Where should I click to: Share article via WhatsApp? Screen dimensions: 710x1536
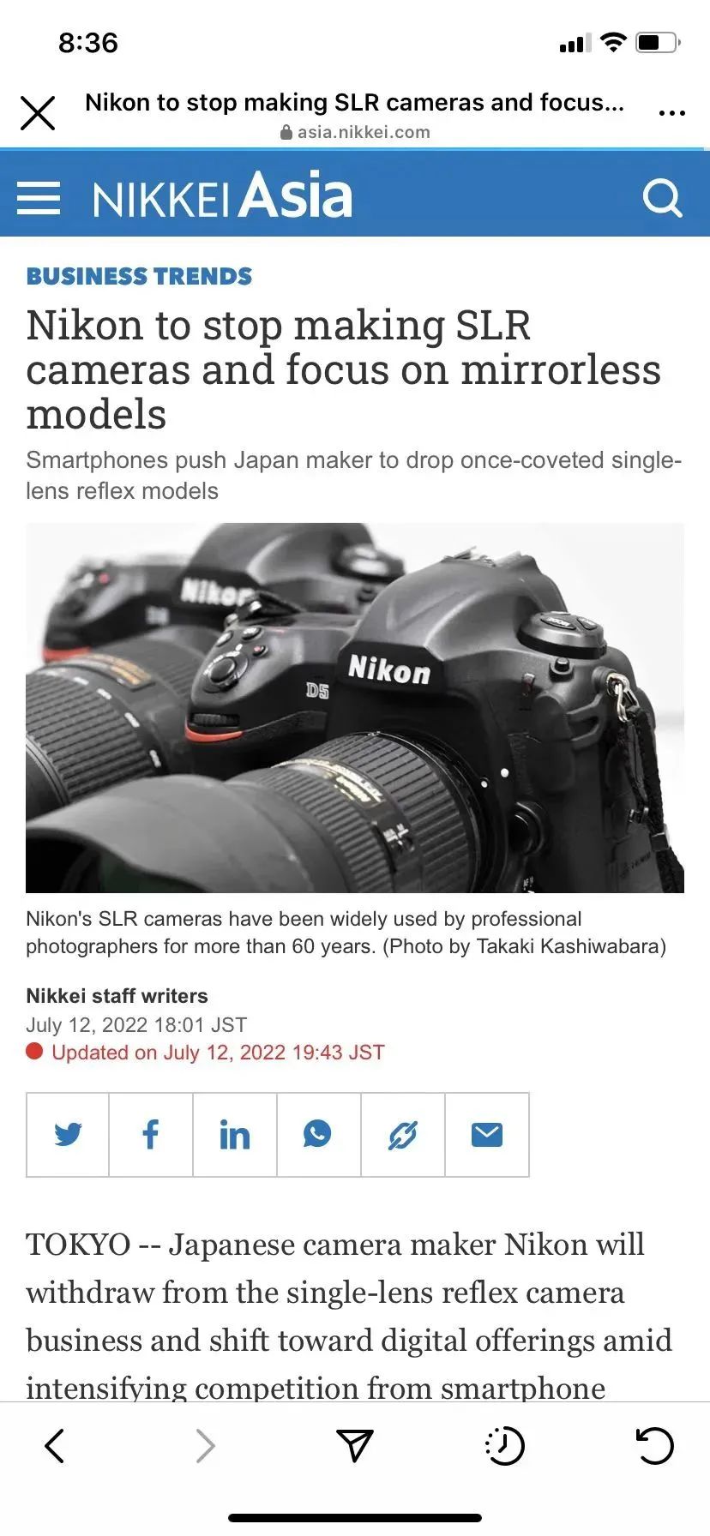click(x=318, y=1134)
